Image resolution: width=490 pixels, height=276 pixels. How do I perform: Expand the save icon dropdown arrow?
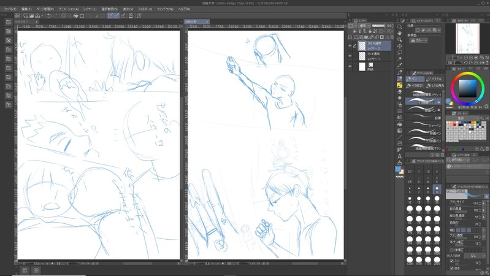42,15
